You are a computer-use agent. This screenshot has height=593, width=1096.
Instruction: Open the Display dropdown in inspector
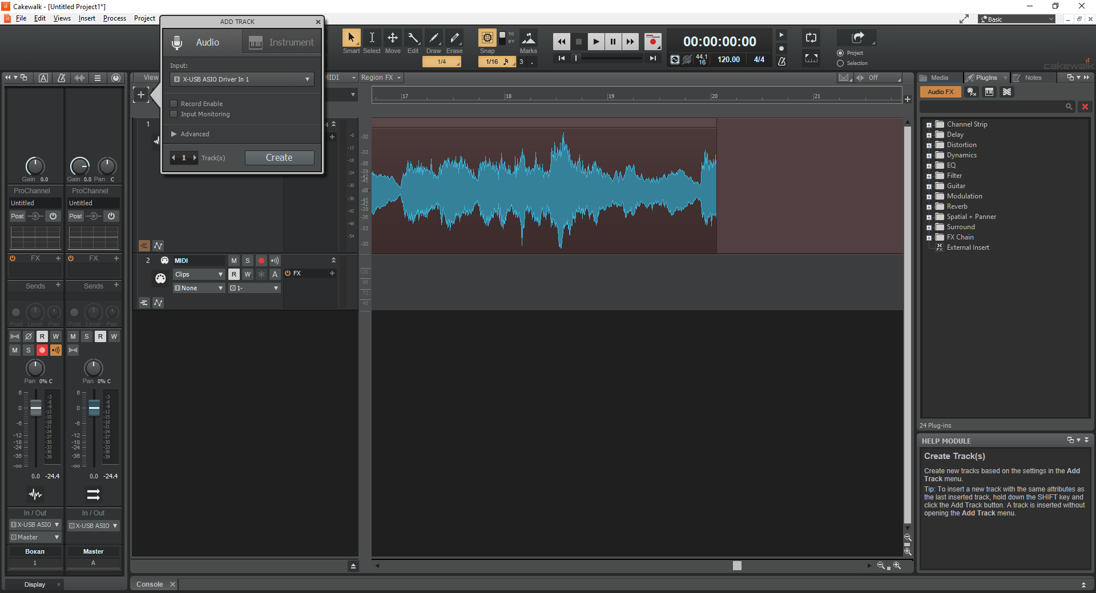pyautogui.click(x=35, y=584)
